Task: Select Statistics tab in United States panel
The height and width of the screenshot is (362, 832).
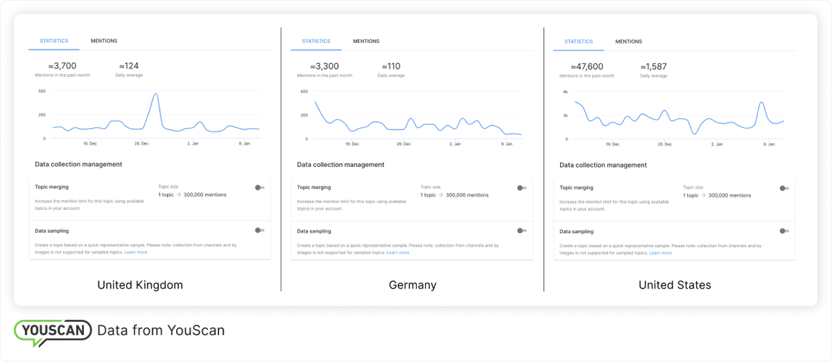Action: coord(578,42)
